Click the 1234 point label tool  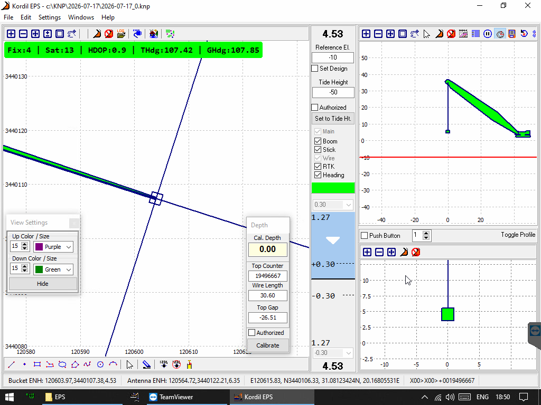(x=164, y=364)
